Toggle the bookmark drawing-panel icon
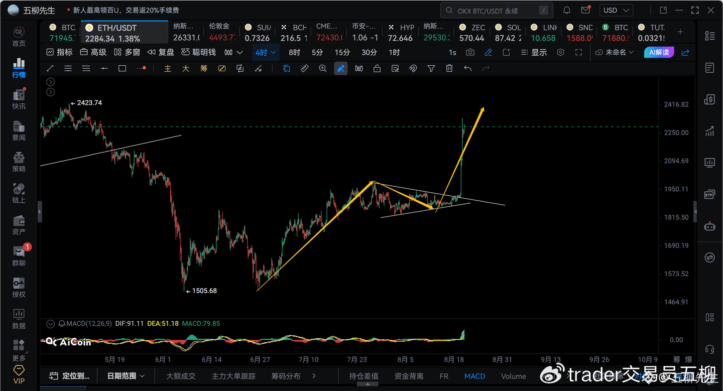 tap(287, 68)
